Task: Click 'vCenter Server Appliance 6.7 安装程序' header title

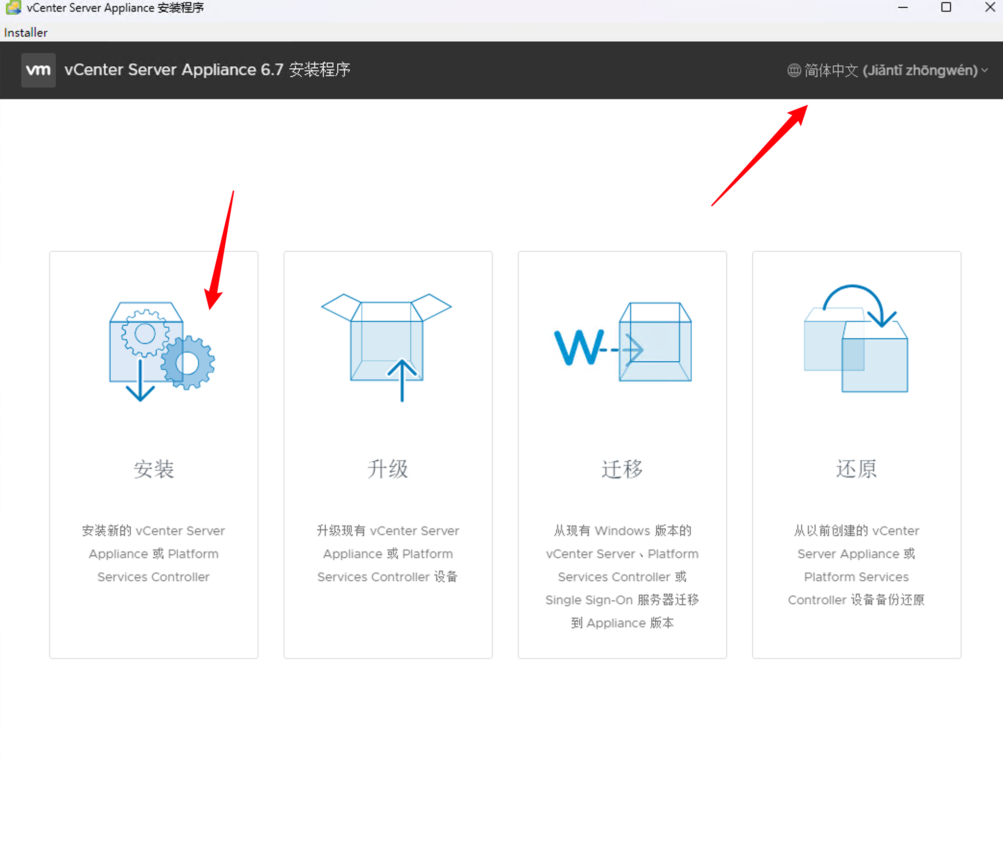Action: click(207, 70)
